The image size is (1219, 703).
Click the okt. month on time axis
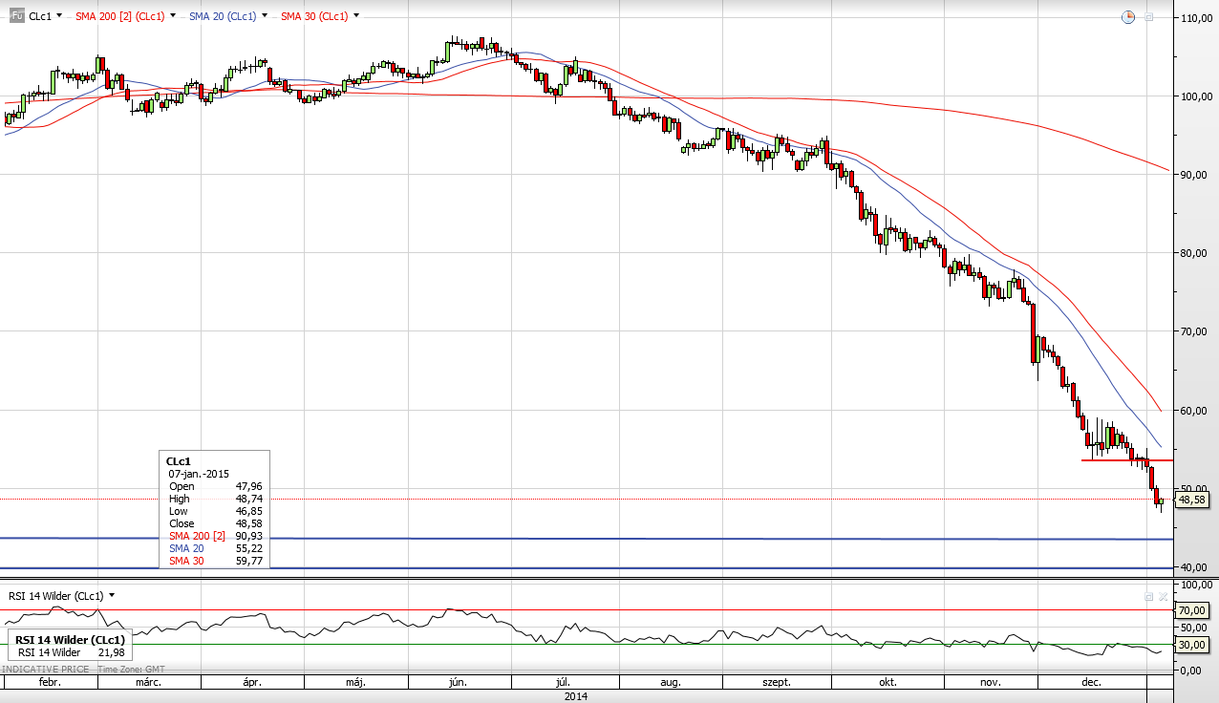tap(888, 682)
